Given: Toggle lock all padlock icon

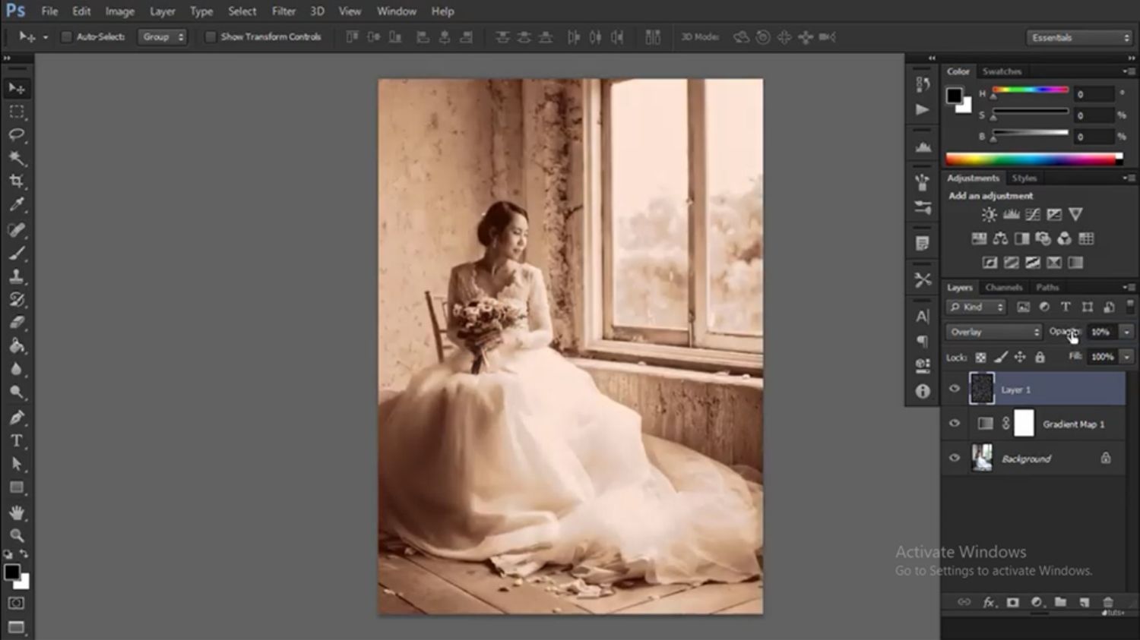Looking at the screenshot, I should (1040, 357).
